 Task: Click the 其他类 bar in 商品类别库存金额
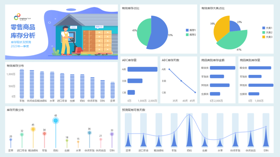point(220,85)
